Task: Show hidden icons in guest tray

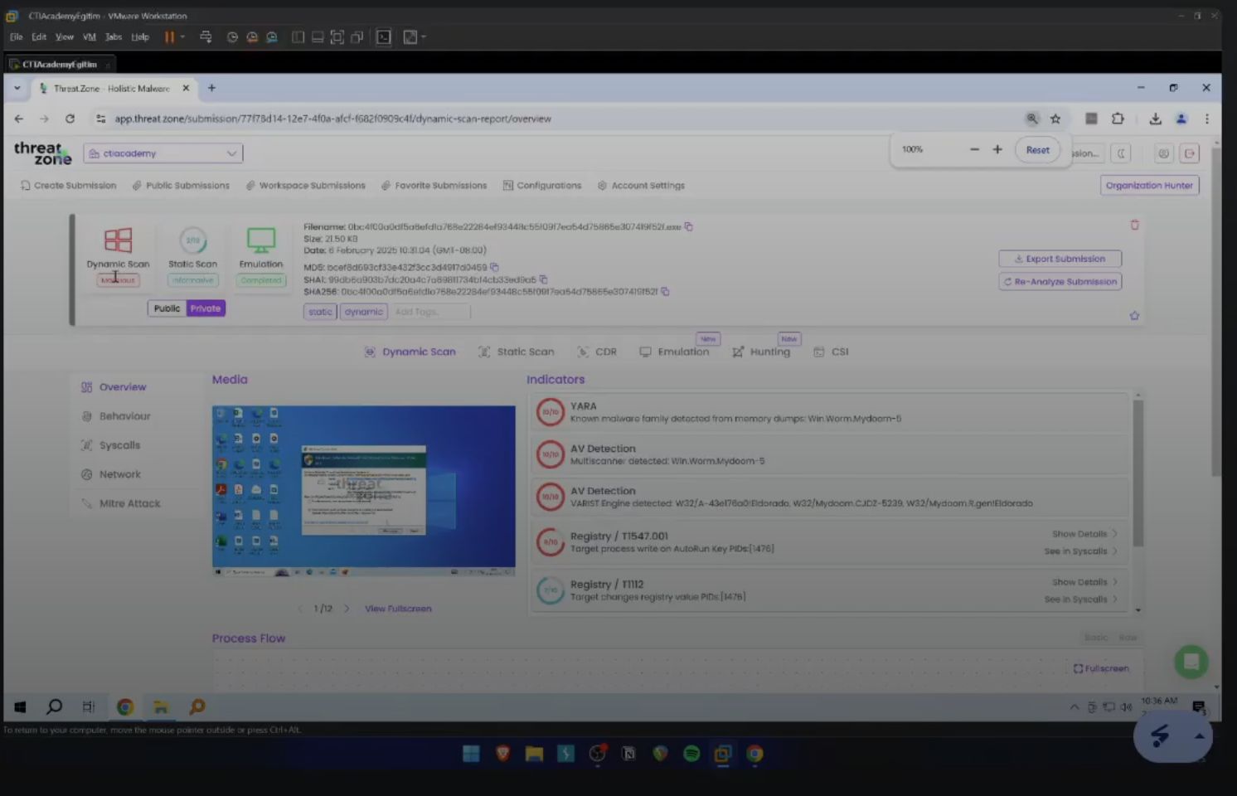Action: [x=1074, y=707]
